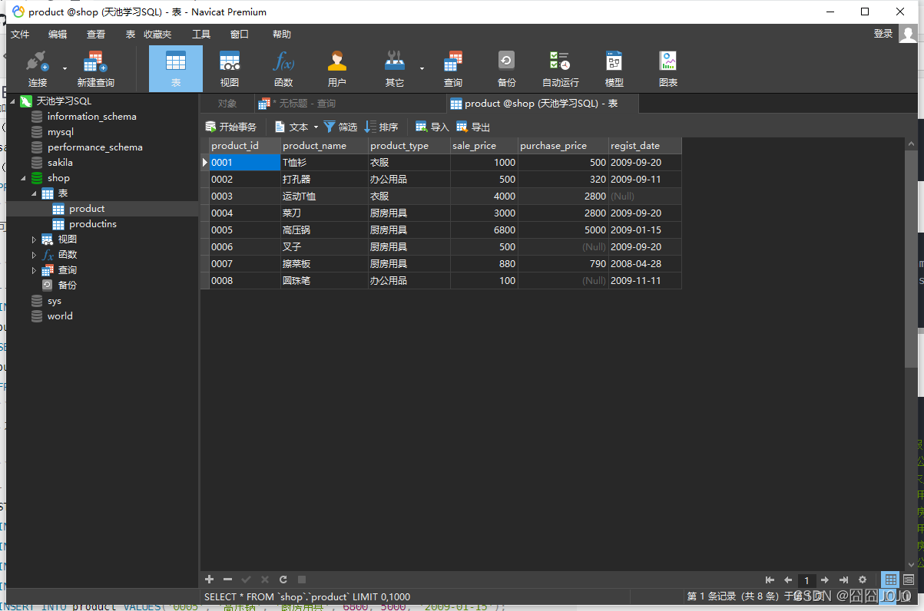Select the productins table in tree
This screenshot has width=924, height=611.
coord(93,224)
